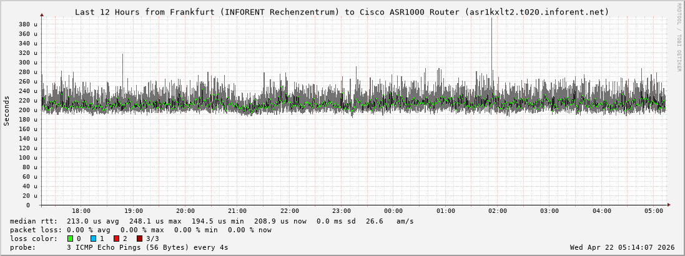Click the blue loss color swatch for 1
This screenshot has width=685, height=256.
[x=93, y=239]
